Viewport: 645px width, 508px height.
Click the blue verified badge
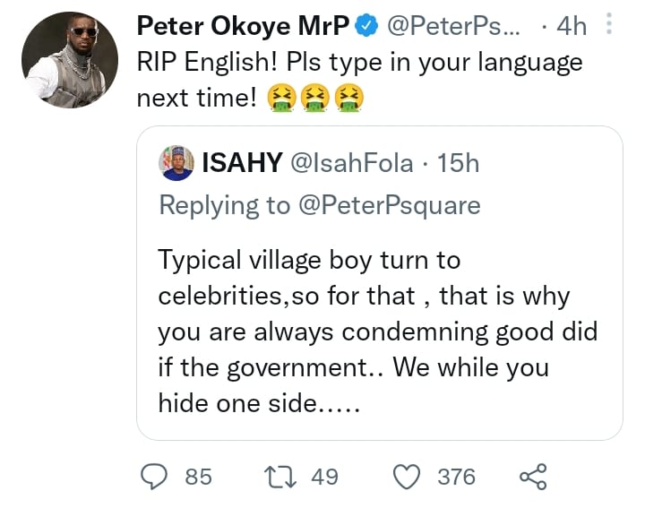click(x=365, y=28)
